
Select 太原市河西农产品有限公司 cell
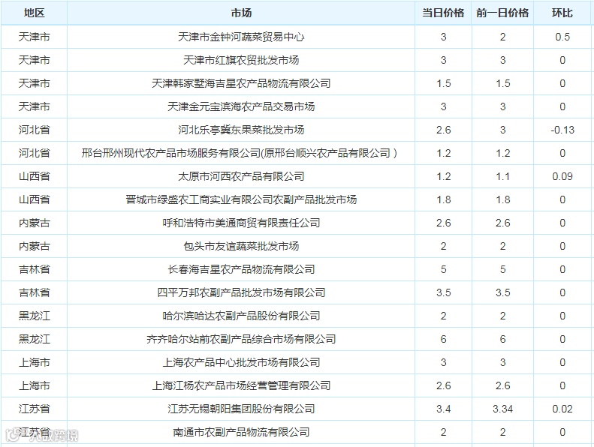click(x=241, y=176)
